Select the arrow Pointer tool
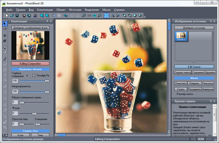219x143 pixels. pyautogui.click(x=5, y=24)
